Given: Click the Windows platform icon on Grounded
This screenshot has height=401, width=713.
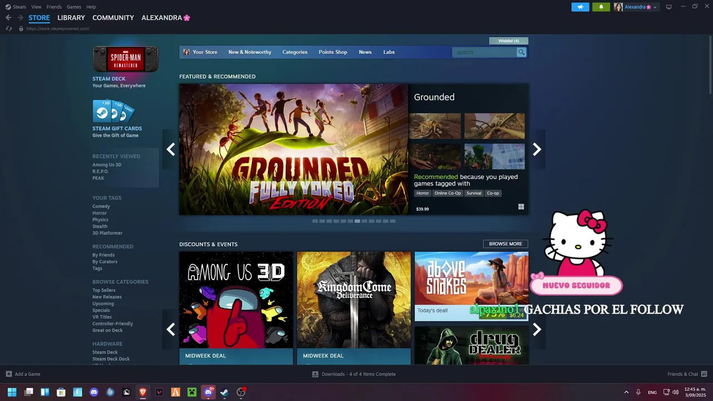Looking at the screenshot, I should tap(521, 207).
